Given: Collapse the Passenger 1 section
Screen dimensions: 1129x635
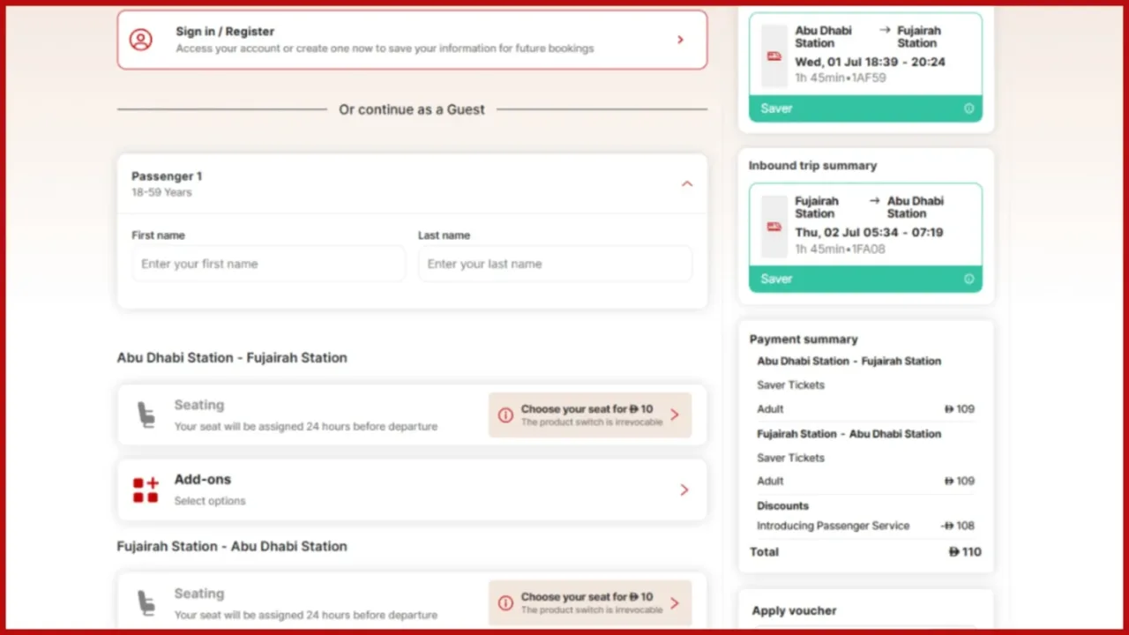Looking at the screenshot, I should coord(687,183).
